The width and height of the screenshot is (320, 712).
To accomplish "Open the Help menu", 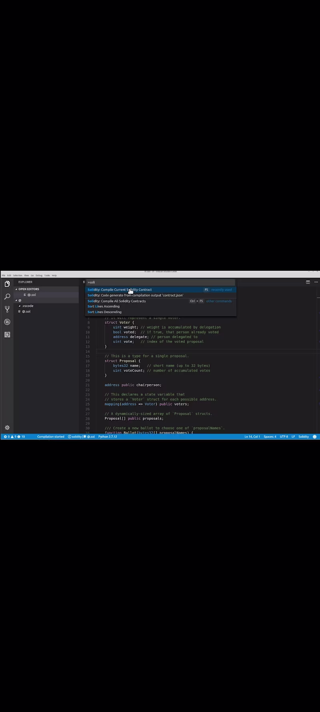I will coord(54,276).
